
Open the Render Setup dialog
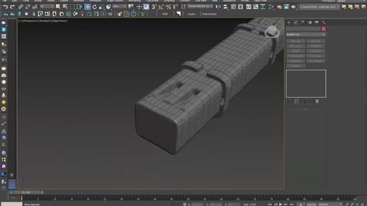pos(279,7)
